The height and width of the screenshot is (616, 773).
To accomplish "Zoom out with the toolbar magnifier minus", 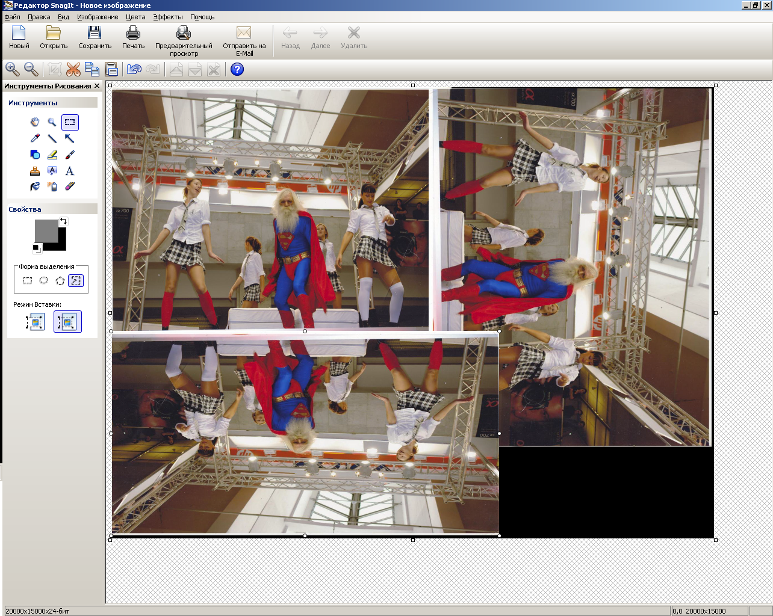I will [x=31, y=70].
